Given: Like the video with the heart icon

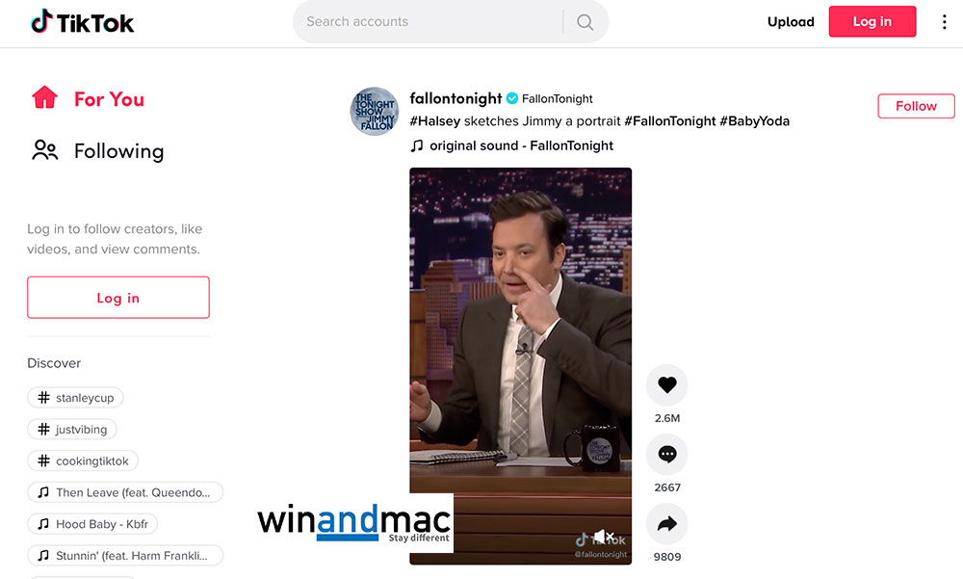Looking at the screenshot, I should pyautogui.click(x=667, y=384).
